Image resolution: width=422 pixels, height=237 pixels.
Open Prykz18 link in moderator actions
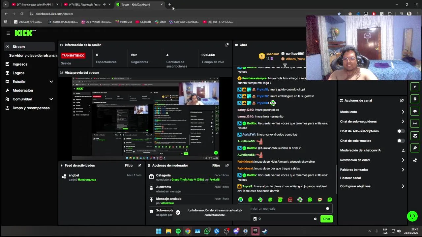click(215, 180)
